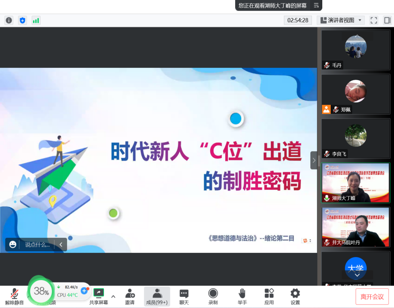Open the 应用 apps menu
Screen dimensions: 394x308
click(269, 296)
